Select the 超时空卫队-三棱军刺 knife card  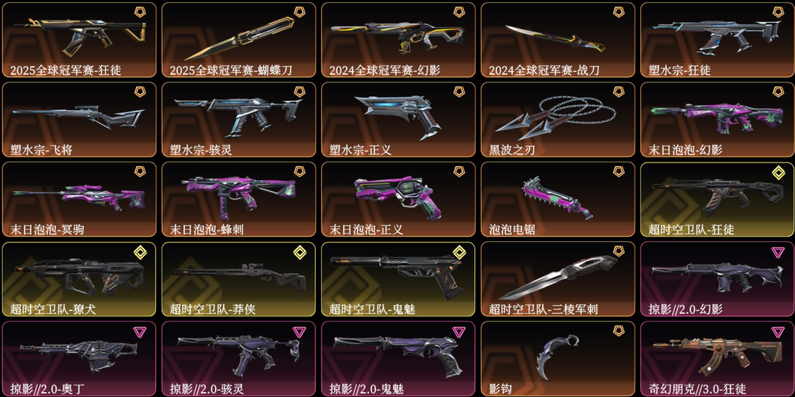click(558, 279)
